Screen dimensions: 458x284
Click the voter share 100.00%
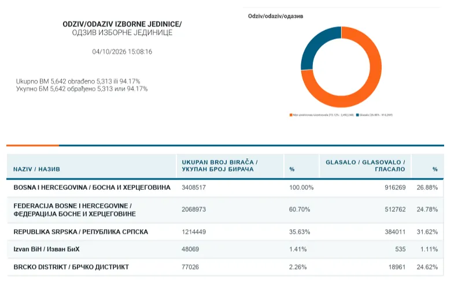point(301,188)
